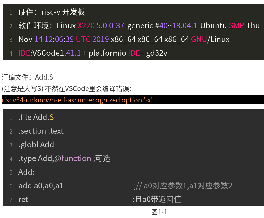Click 'platformio' in line four
The image size is (264, 218).
click(108, 53)
